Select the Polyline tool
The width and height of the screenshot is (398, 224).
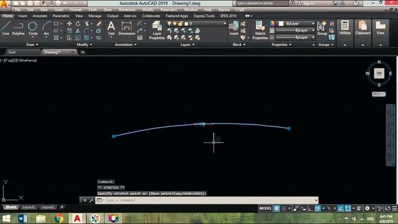point(18,29)
